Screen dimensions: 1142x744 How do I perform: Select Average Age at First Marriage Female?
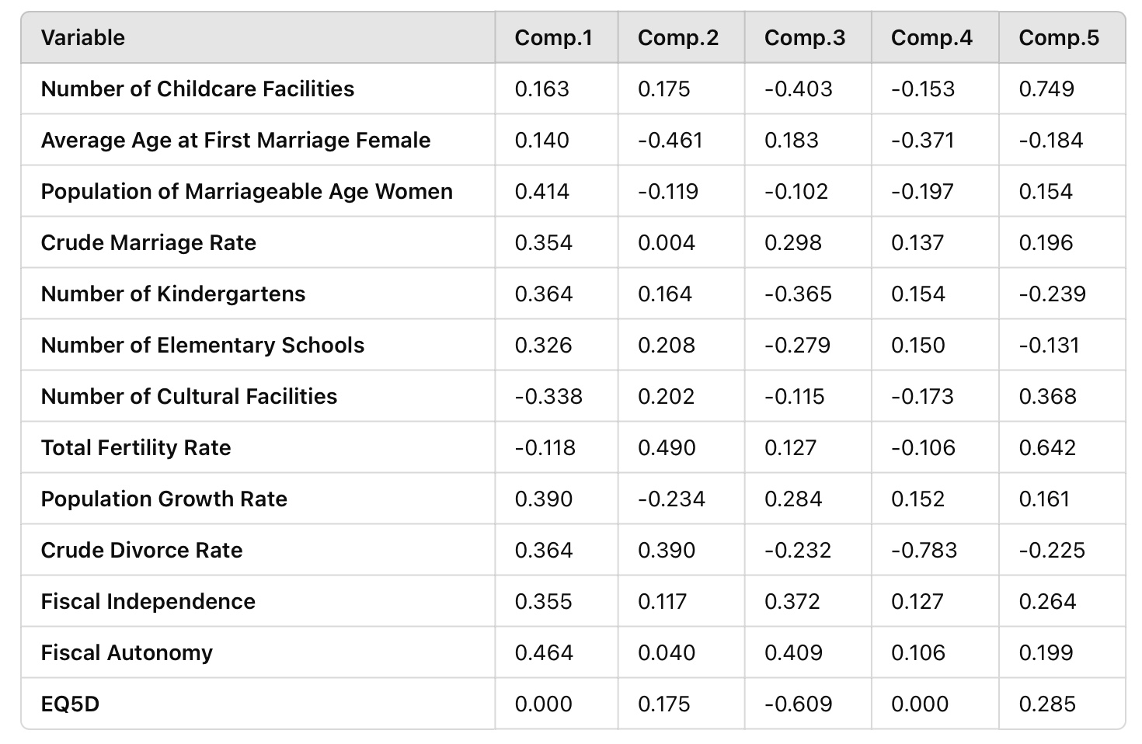[235, 140]
